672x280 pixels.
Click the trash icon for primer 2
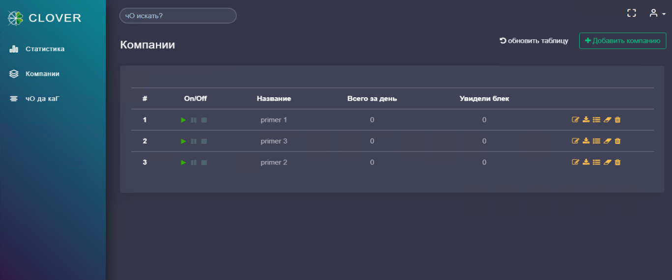pyautogui.click(x=618, y=163)
